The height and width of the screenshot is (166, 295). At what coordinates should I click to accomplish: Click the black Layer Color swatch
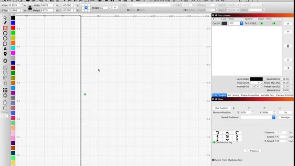pos(256,79)
